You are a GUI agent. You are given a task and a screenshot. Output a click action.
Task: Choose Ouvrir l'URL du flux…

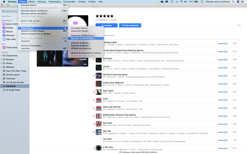[x=43, y=21]
